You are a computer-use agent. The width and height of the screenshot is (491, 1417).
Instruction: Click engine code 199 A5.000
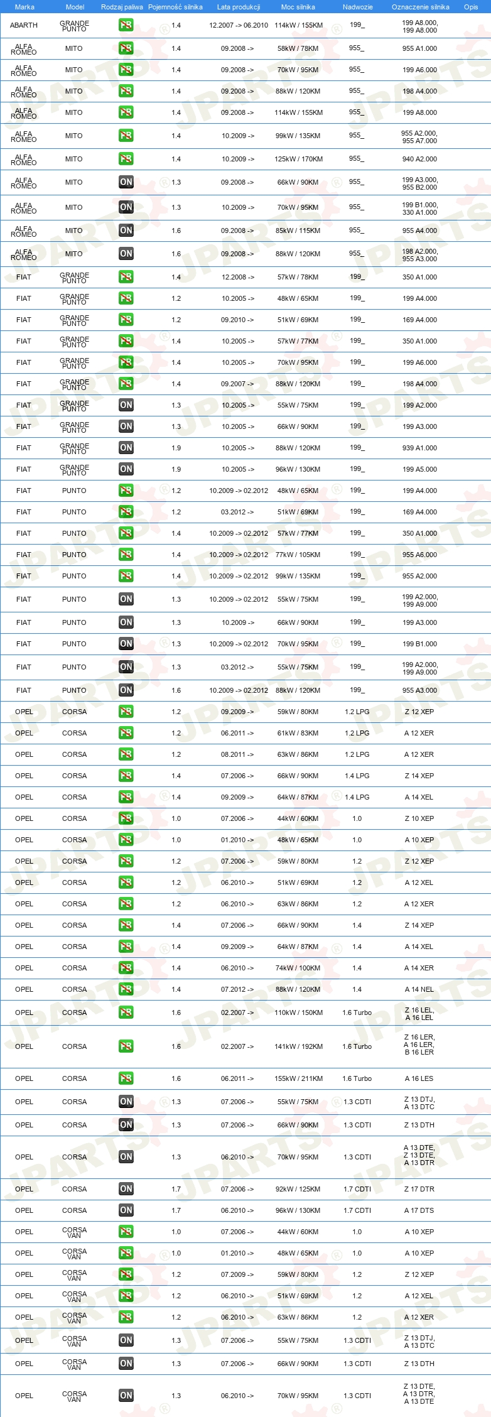(x=420, y=469)
